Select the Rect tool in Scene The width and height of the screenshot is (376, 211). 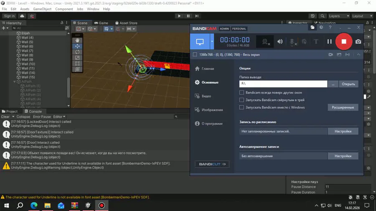coord(77,63)
